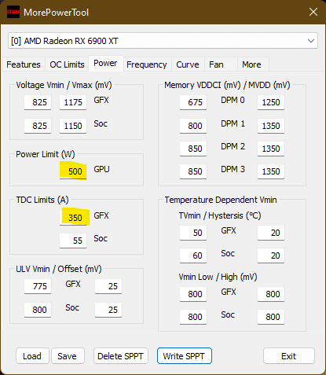Click the Soc TDC limit field showing 55
Image resolution: width=326 pixels, height=375 pixels.
73,241
